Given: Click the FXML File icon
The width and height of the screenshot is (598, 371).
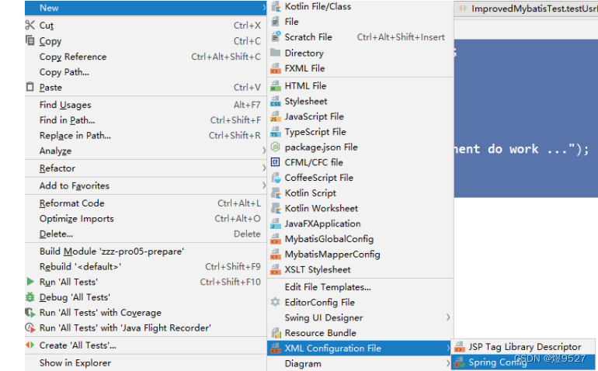Looking at the screenshot, I should coord(276,68).
